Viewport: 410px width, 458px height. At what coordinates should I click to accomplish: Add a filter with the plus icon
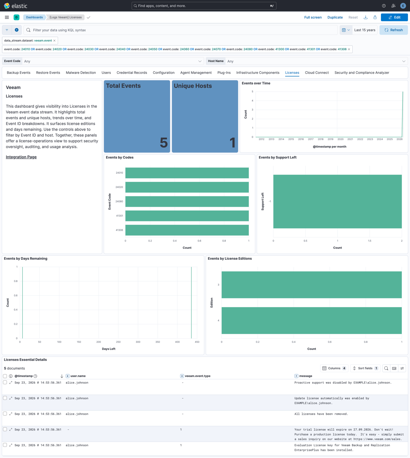point(16,30)
